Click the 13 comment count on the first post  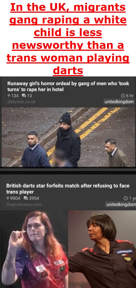pyautogui.click(x=30, y=96)
